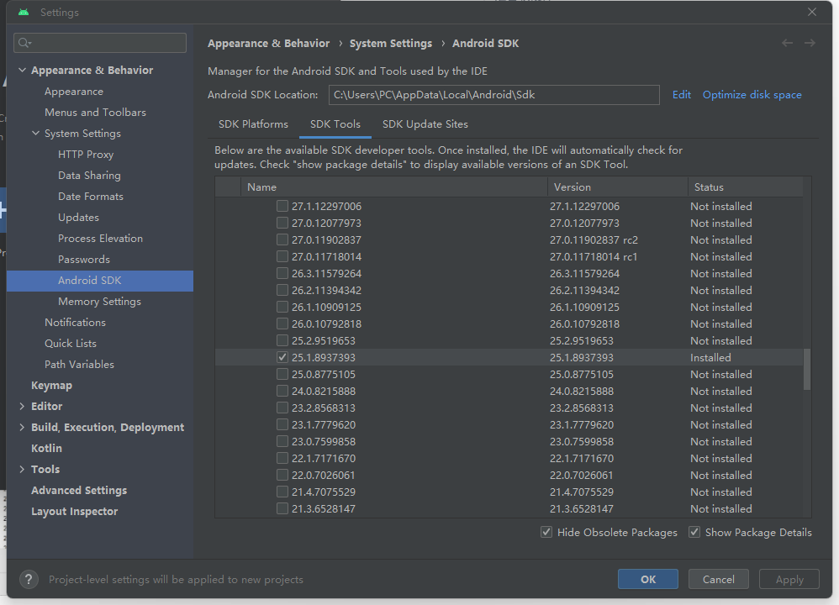Screen dimensions: 839x605
Task: Click System Settings breadcrumb
Action: [x=391, y=44]
